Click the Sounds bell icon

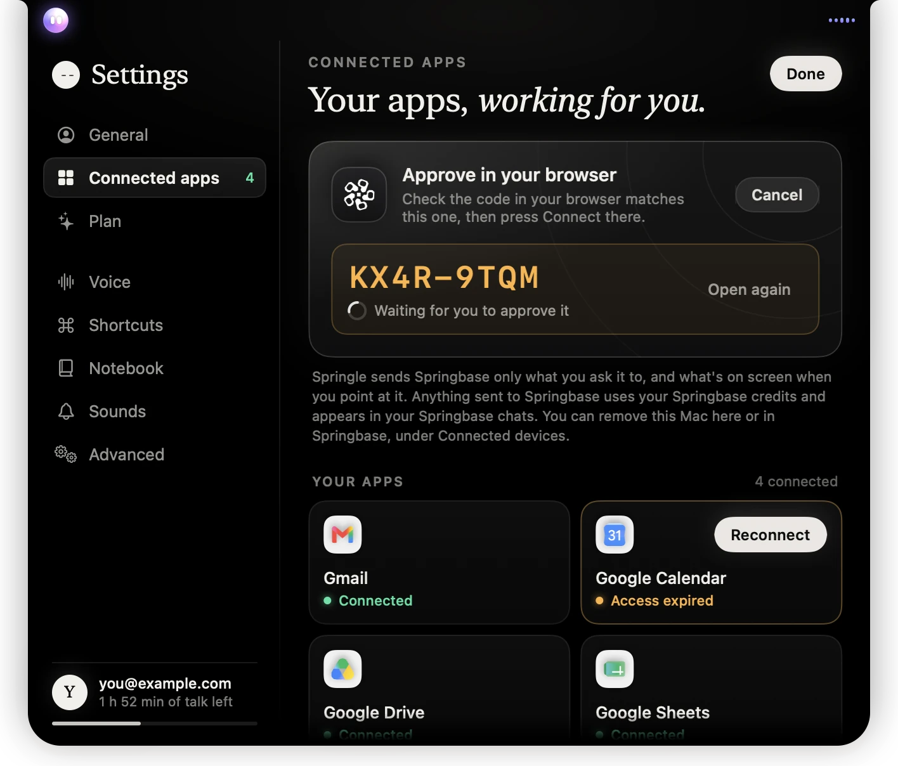click(66, 412)
